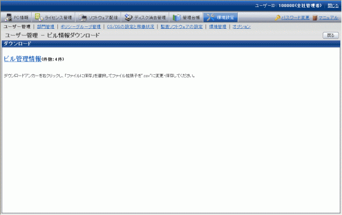This screenshot has height=215, width=342.
Task: Open the CS/DSの設定と稼働状況 link
Action: tap(131, 26)
